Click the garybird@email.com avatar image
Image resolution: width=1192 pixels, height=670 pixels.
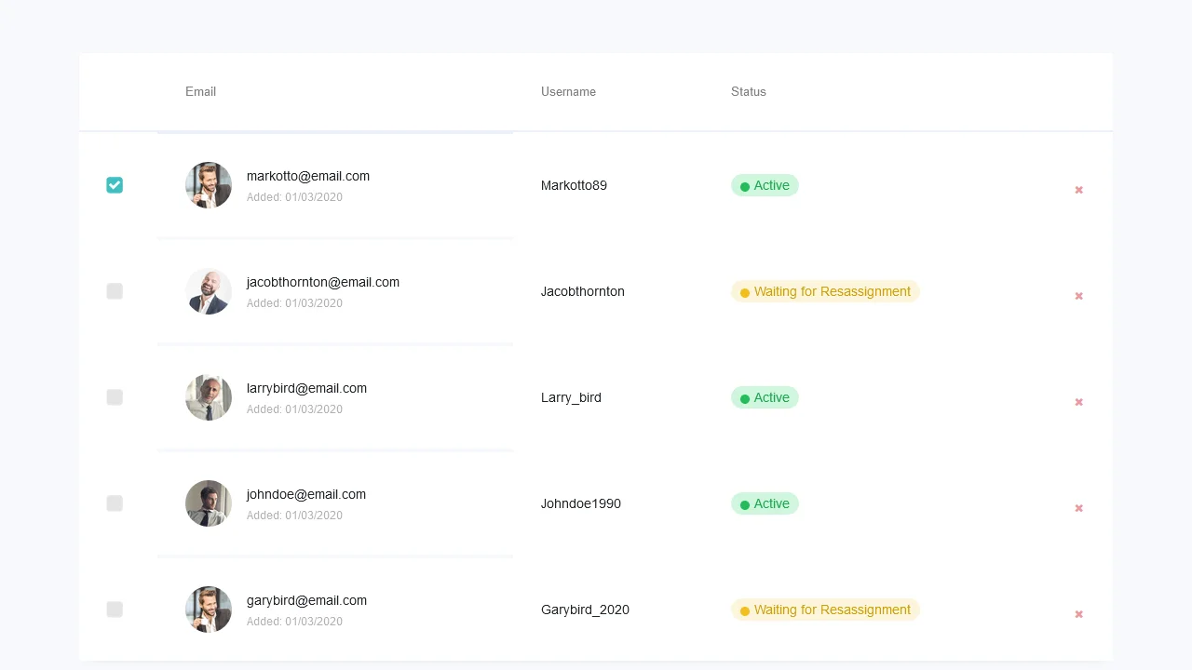[x=209, y=610]
